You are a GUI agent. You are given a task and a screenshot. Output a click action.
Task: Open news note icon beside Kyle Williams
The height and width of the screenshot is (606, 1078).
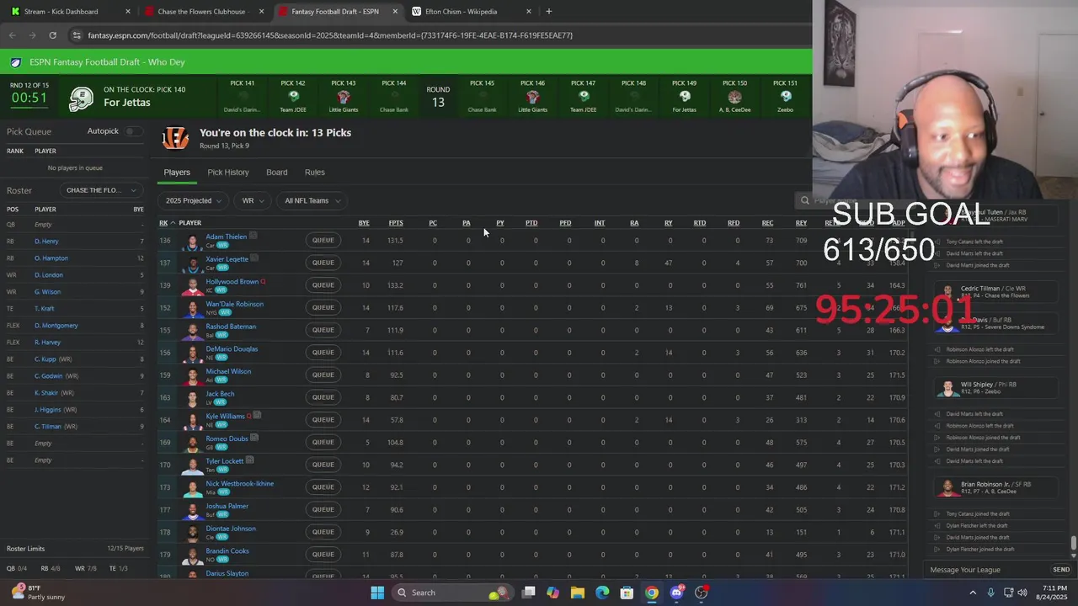coord(257,416)
